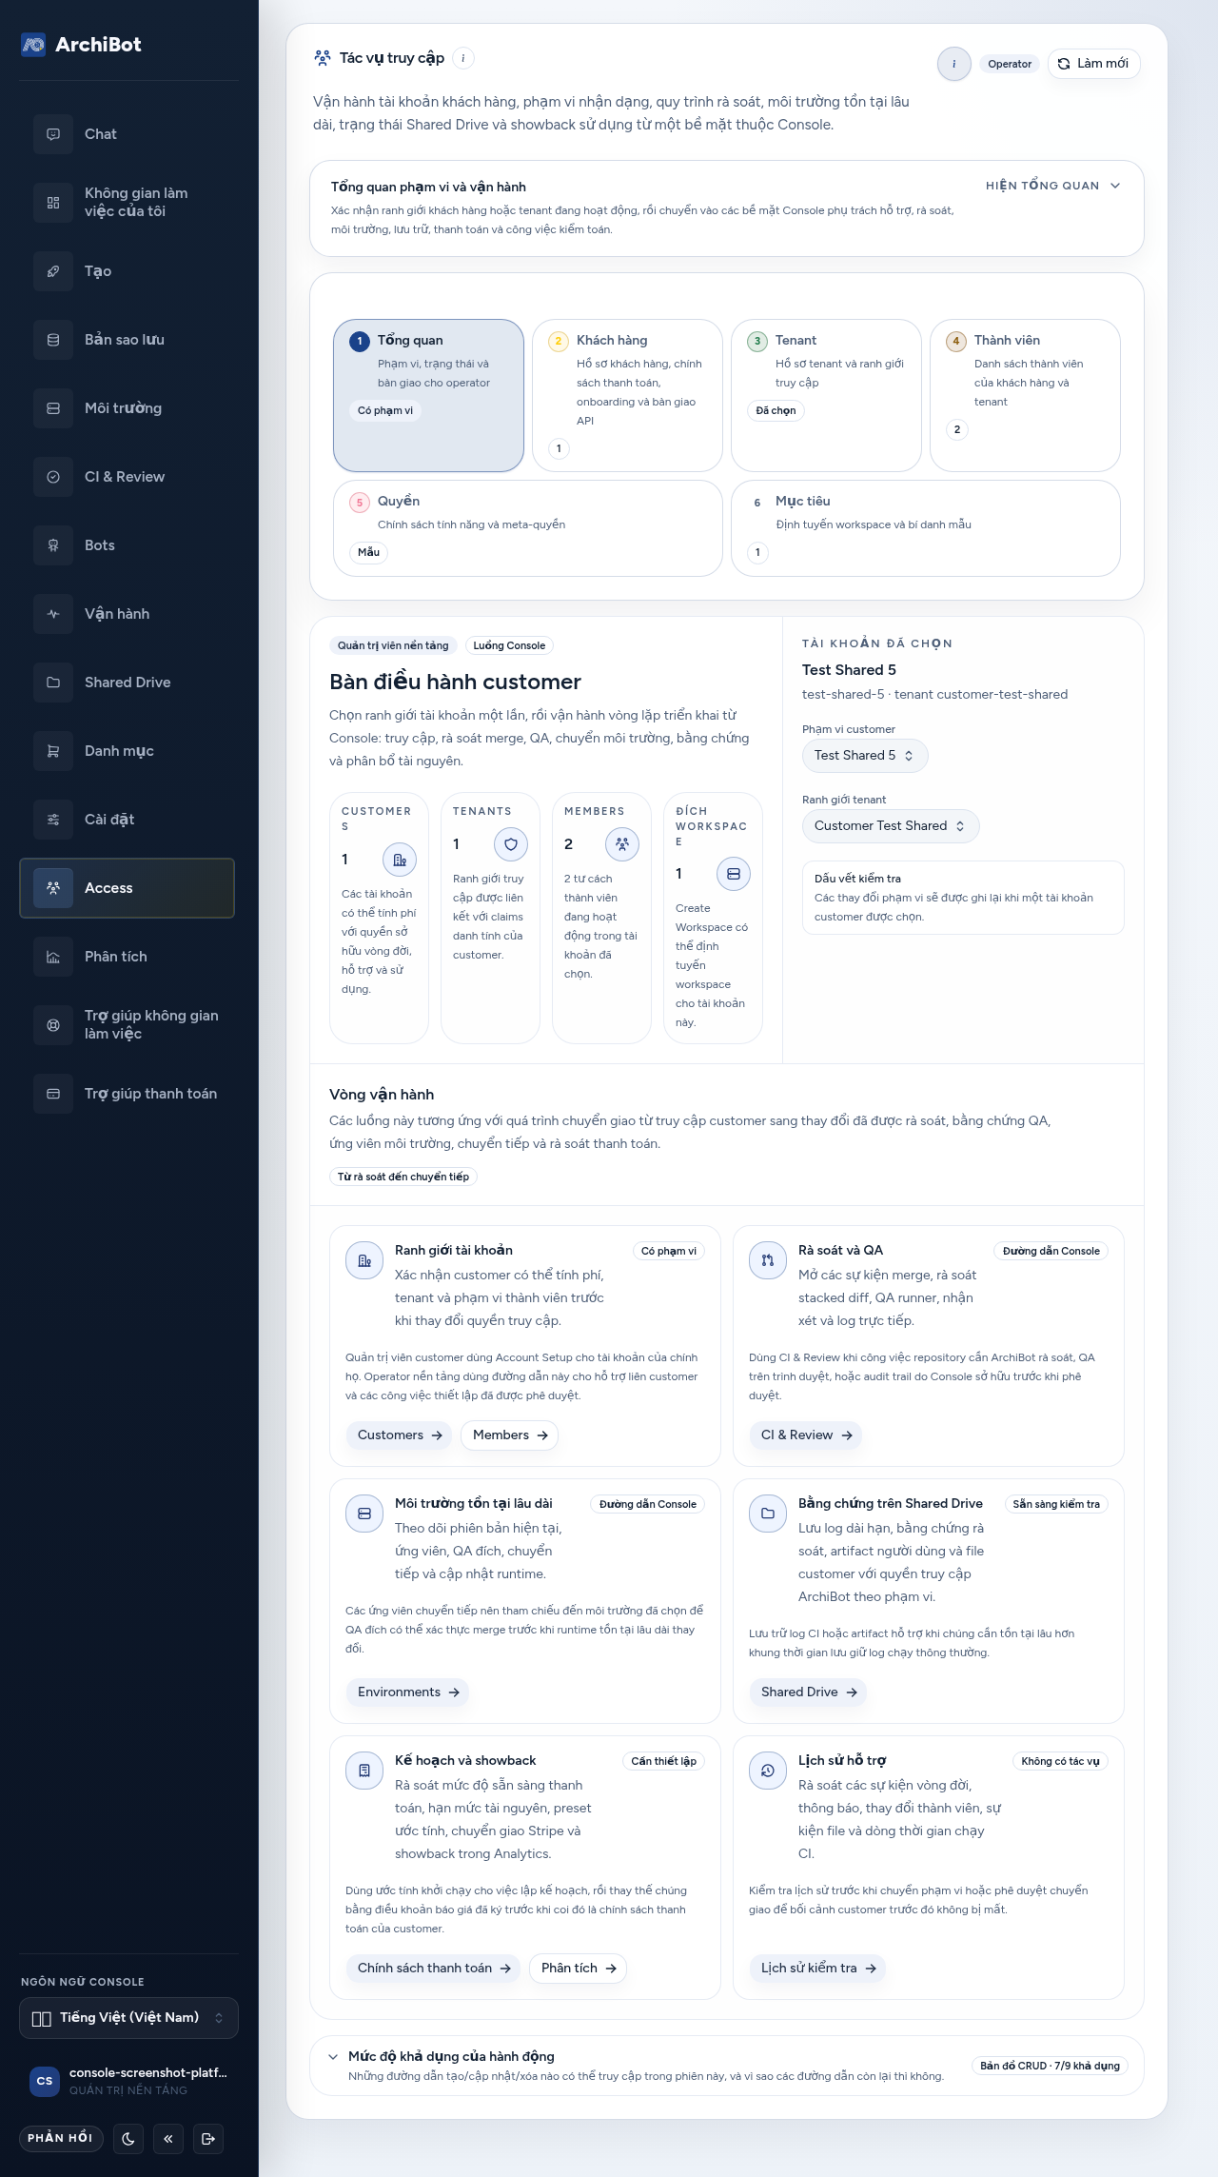
Task: Collapse the sidebar with the double-chevron icon
Action: [x=168, y=2138]
